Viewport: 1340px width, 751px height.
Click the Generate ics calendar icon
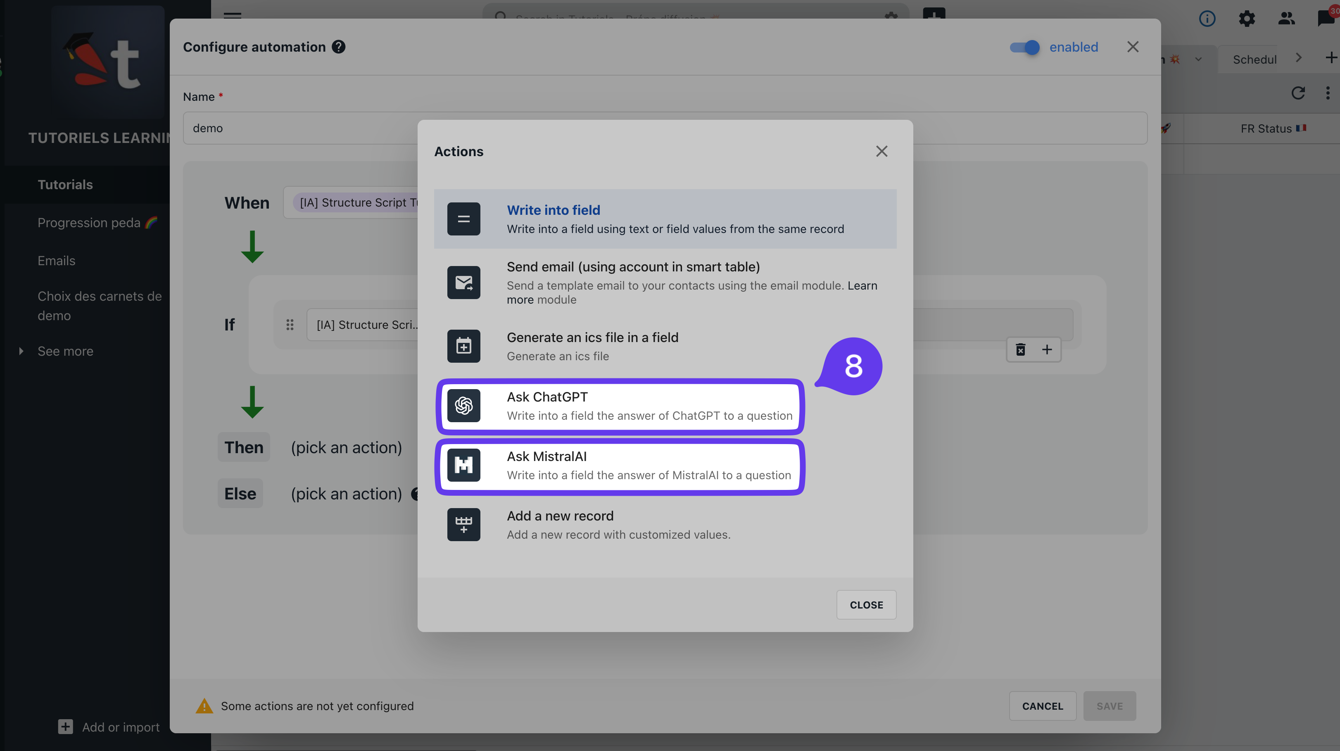463,346
